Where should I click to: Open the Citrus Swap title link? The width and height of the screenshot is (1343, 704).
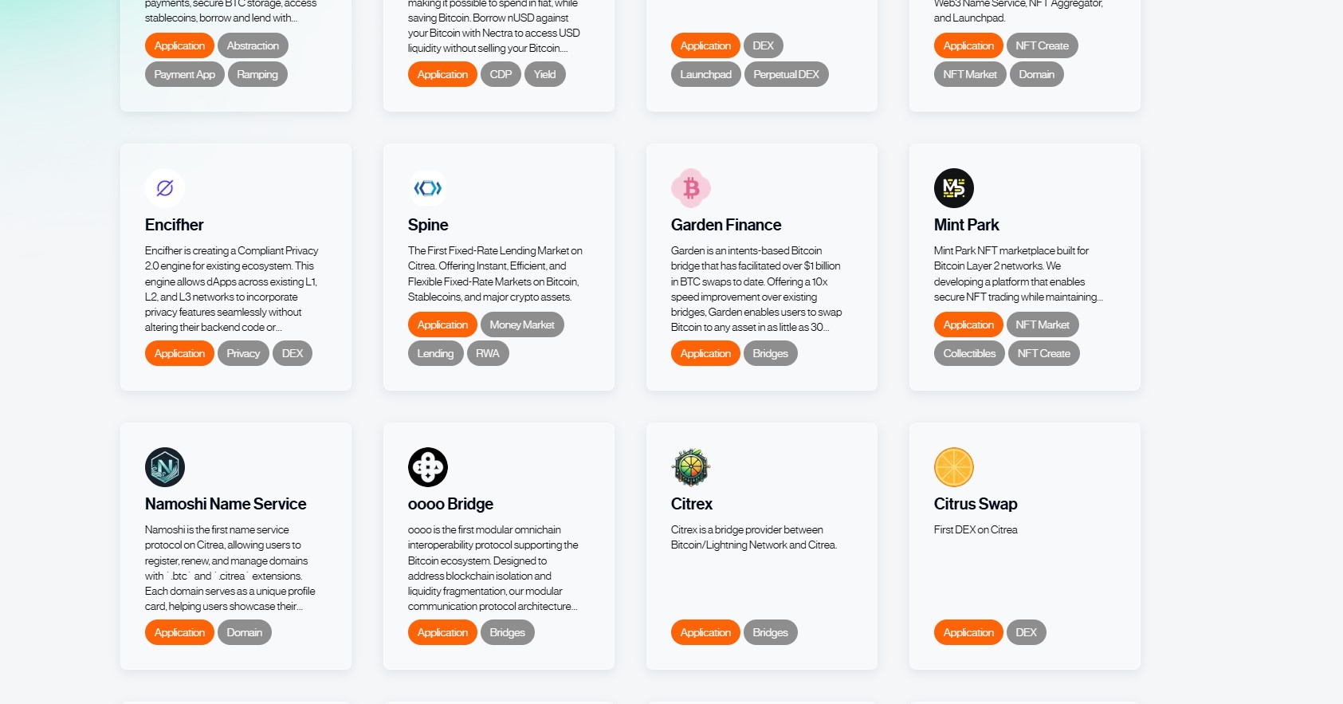(976, 504)
